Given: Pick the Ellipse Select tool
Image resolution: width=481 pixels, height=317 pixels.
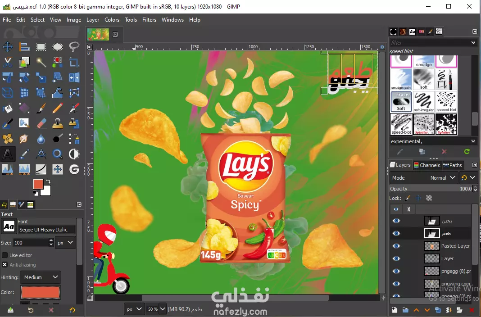Looking at the screenshot, I should coord(57,46).
